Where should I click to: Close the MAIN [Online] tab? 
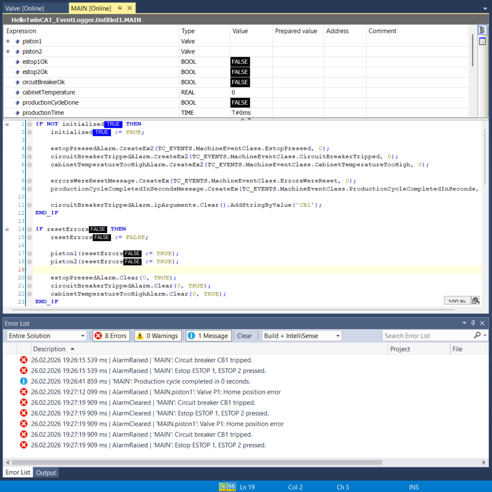point(129,8)
